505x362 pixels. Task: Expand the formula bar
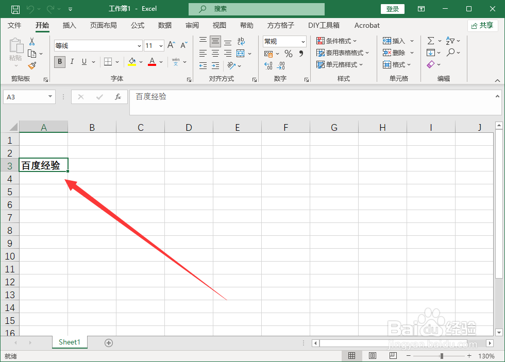pyautogui.click(x=497, y=96)
